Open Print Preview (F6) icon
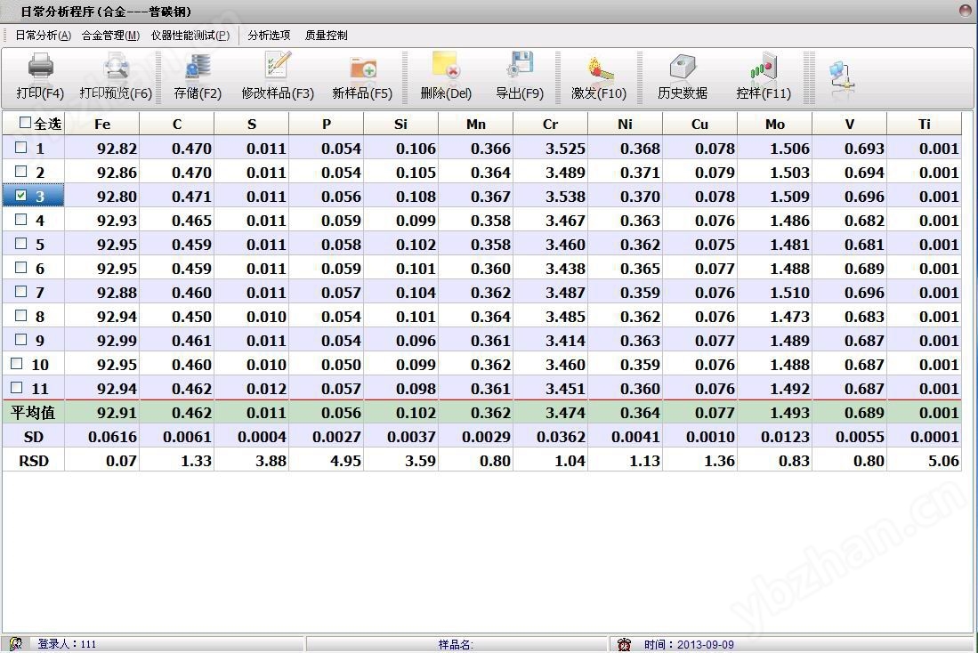Image resolution: width=978 pixels, height=653 pixels. point(116,66)
